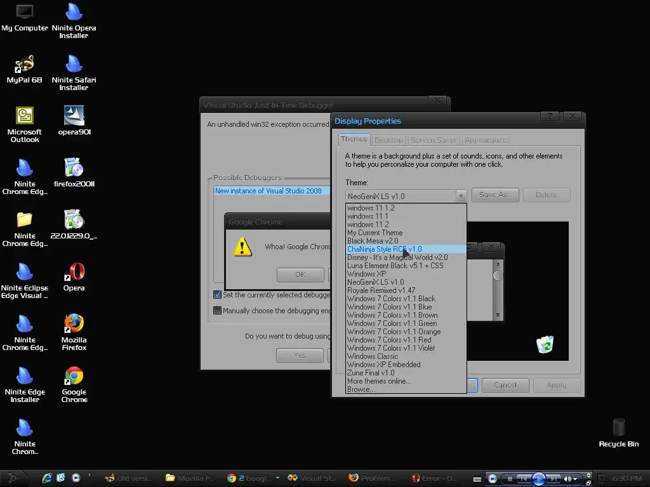Open firefox20011 installer icon

(x=74, y=172)
